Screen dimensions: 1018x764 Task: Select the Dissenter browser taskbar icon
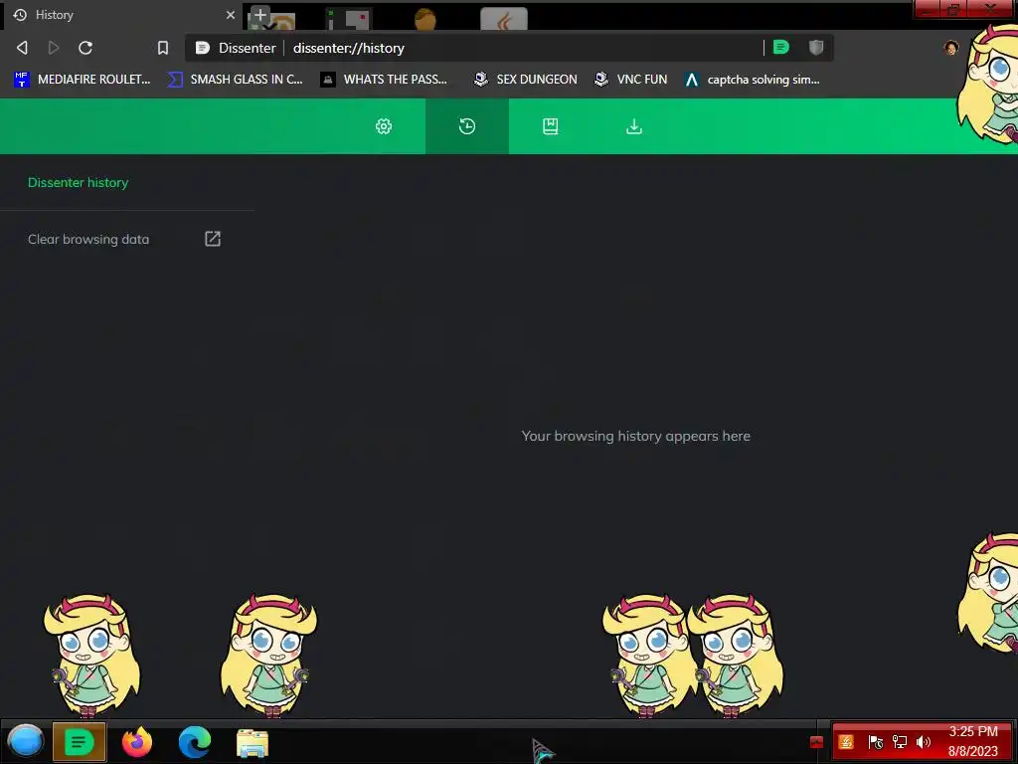click(x=80, y=742)
